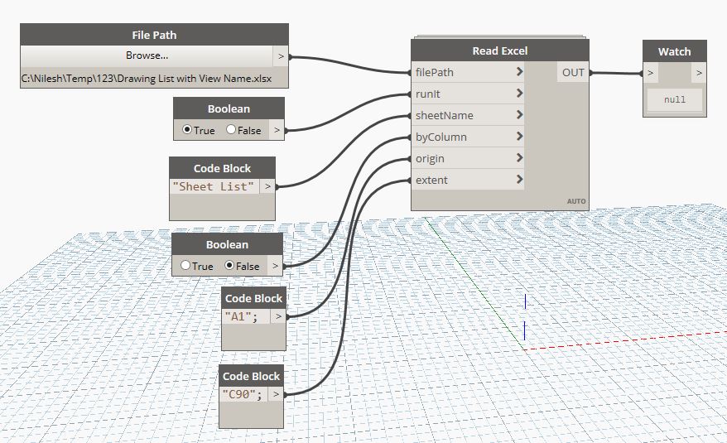Screen dimensions: 727x443
Task: Select title of Boolean node set to False
Action: click(x=227, y=244)
